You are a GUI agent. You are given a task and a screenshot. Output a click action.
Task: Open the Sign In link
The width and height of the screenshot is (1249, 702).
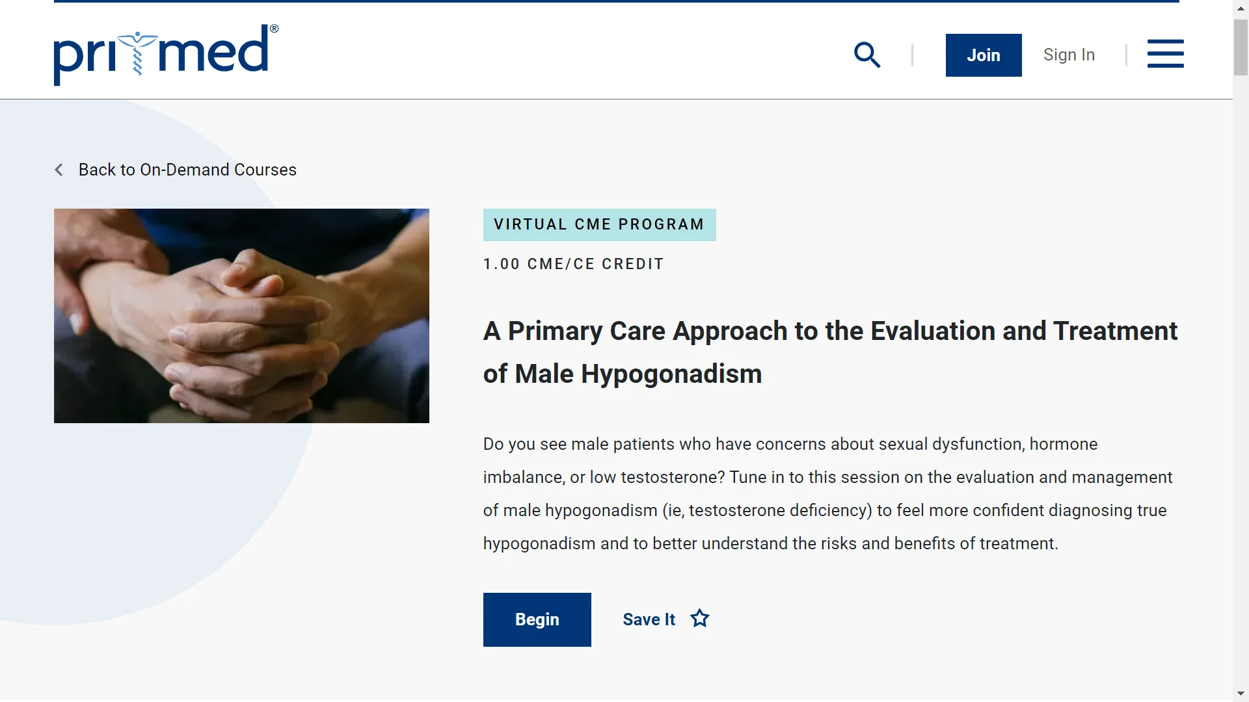coord(1069,55)
